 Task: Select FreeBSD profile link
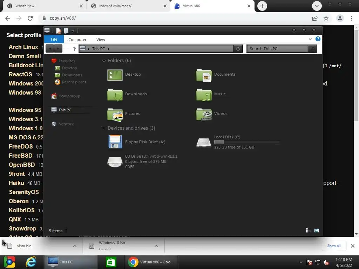coord(21,156)
